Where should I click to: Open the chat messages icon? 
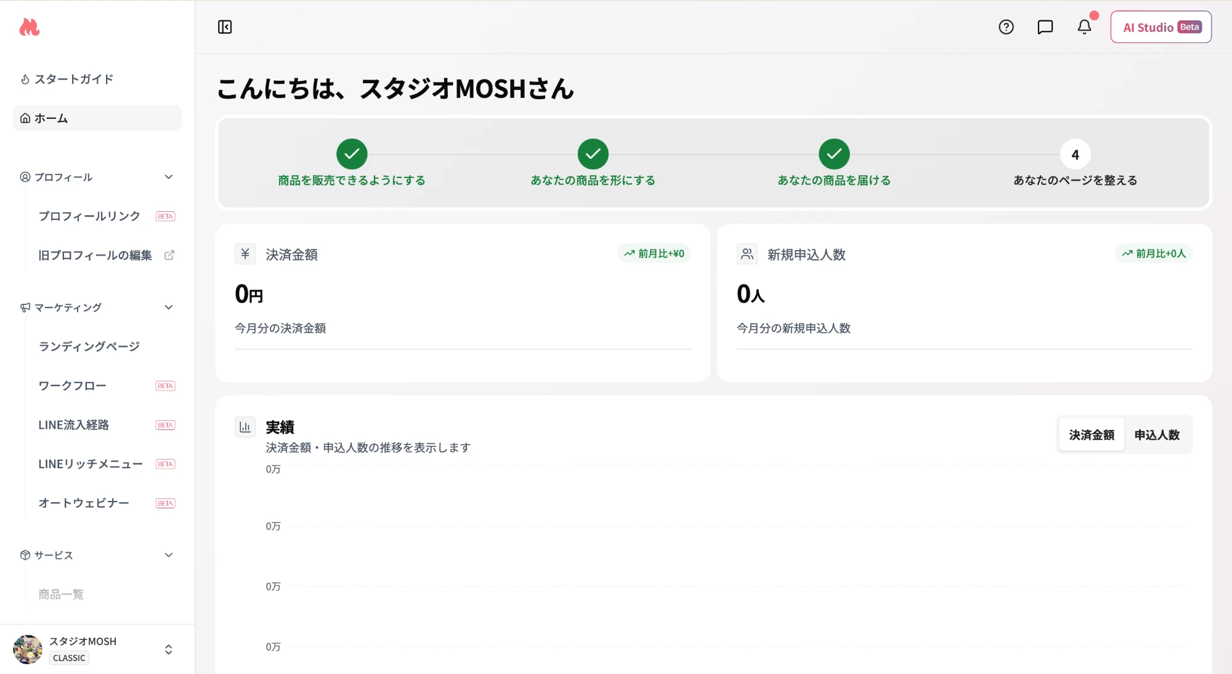tap(1045, 27)
